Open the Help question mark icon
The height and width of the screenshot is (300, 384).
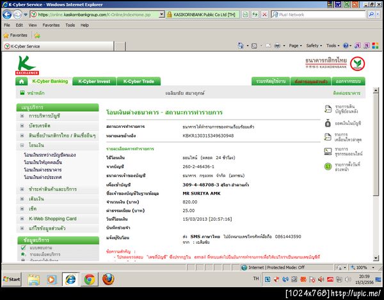pos(346,45)
